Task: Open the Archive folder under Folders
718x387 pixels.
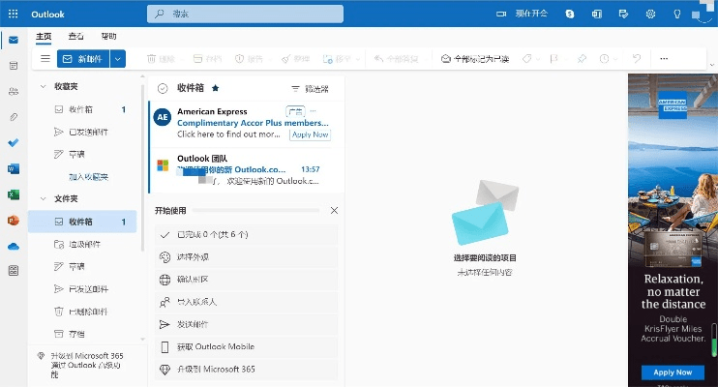Action: pyautogui.click(x=82, y=334)
